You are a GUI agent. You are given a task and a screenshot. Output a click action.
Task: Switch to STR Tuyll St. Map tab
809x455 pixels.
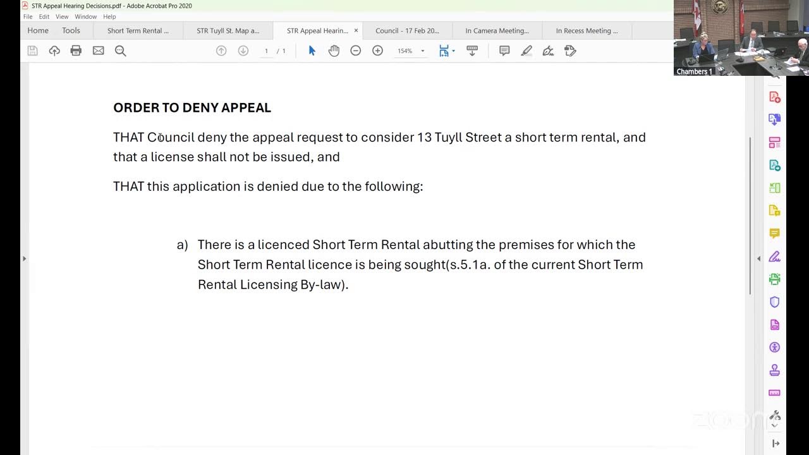tap(228, 30)
